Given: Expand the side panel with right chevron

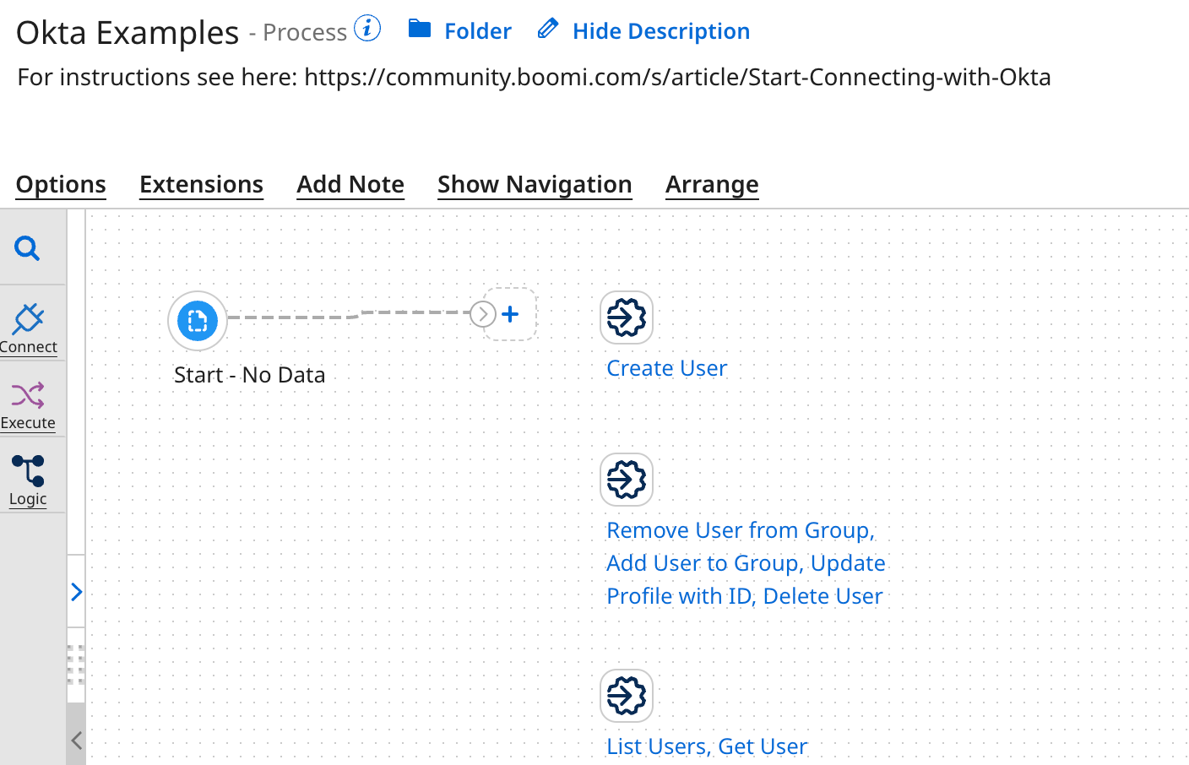Looking at the screenshot, I should [76, 592].
